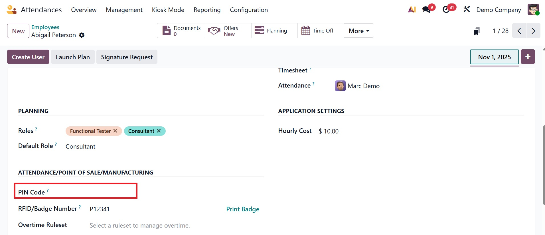Image resolution: width=545 pixels, height=235 pixels.
Task: Click the Print Badge link
Action: pyautogui.click(x=243, y=209)
